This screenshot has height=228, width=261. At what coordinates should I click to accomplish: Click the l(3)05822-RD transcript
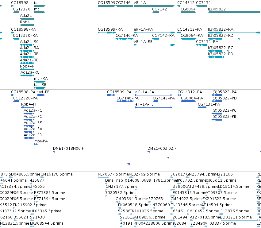pyautogui.click(x=224, y=39)
